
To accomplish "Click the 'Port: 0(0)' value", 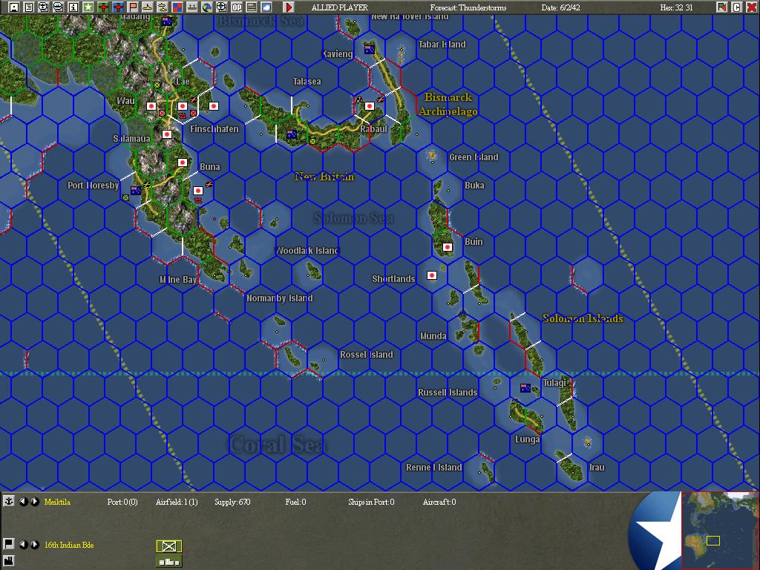I will tap(122, 502).
